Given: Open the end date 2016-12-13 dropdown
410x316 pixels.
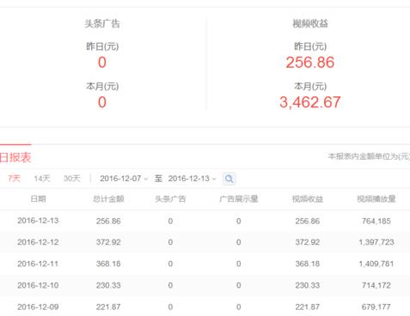Looking at the screenshot, I should click(x=192, y=179).
